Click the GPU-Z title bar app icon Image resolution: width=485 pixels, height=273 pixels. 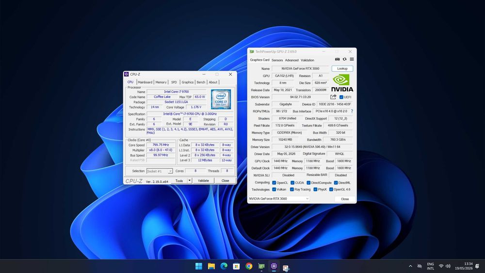252,51
